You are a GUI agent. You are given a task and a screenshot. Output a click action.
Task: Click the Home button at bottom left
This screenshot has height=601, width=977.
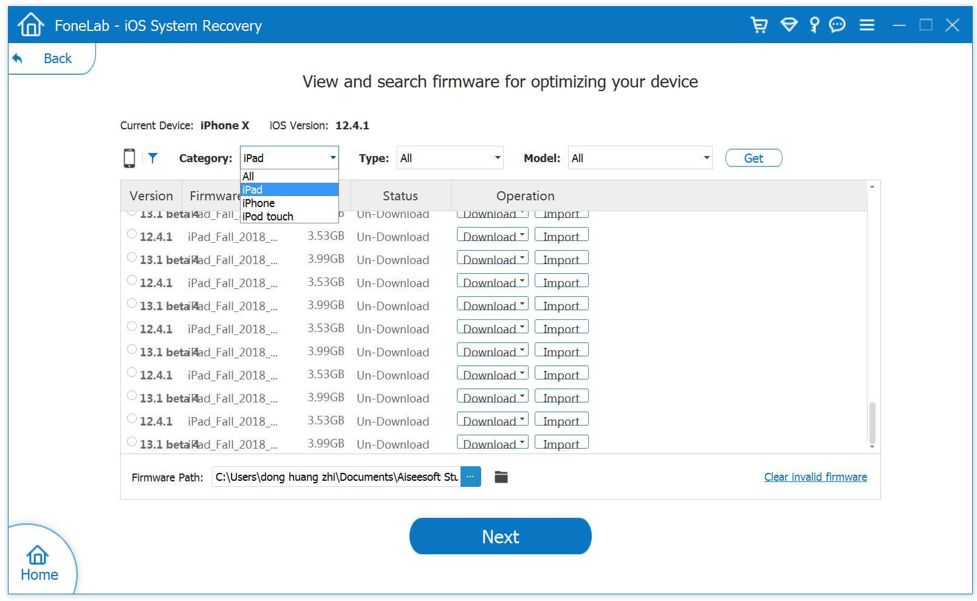pyautogui.click(x=39, y=563)
